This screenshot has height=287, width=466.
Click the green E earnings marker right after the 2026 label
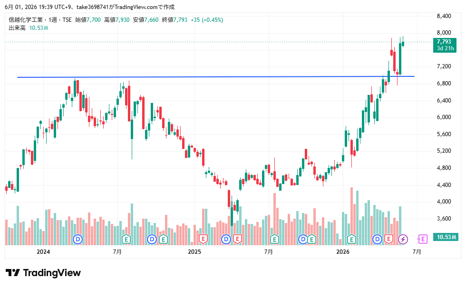pyautogui.click(x=351, y=239)
